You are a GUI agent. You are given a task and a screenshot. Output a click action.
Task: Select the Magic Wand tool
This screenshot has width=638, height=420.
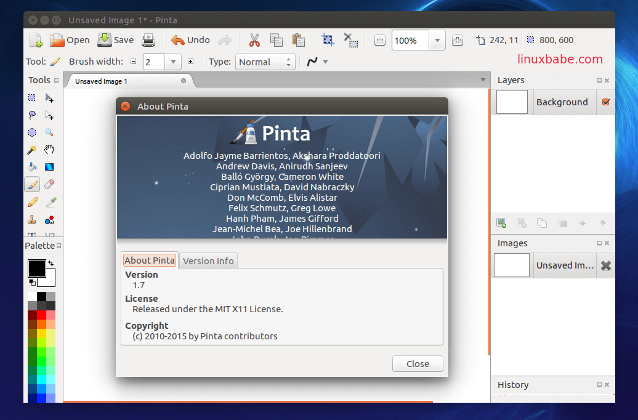coord(32,150)
